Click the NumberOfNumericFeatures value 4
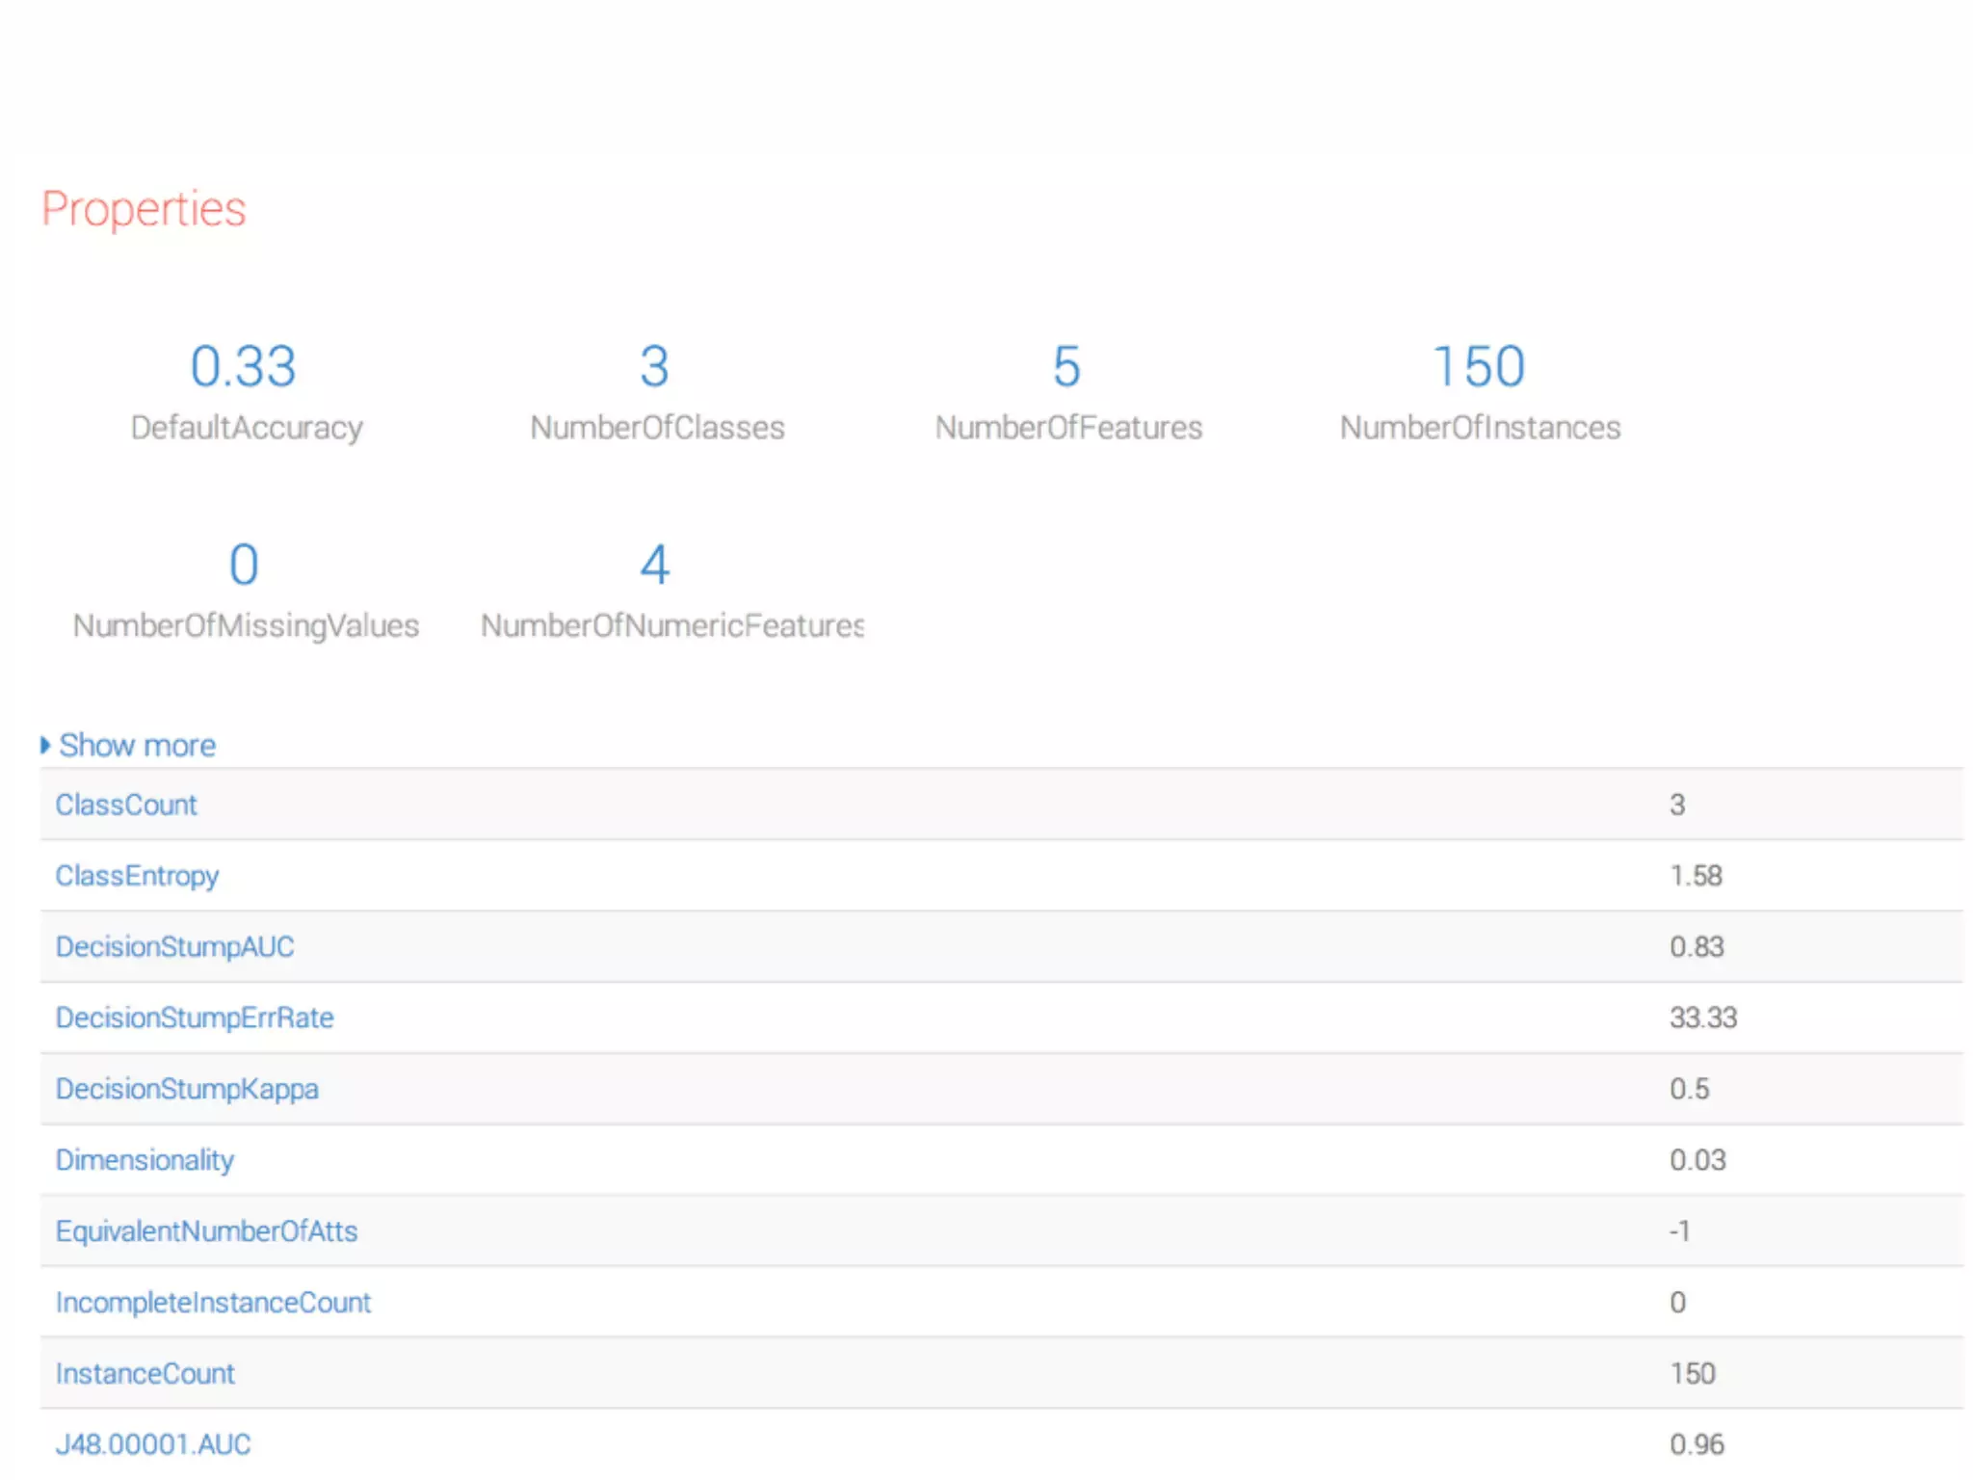The height and width of the screenshot is (1480, 1973). [655, 565]
